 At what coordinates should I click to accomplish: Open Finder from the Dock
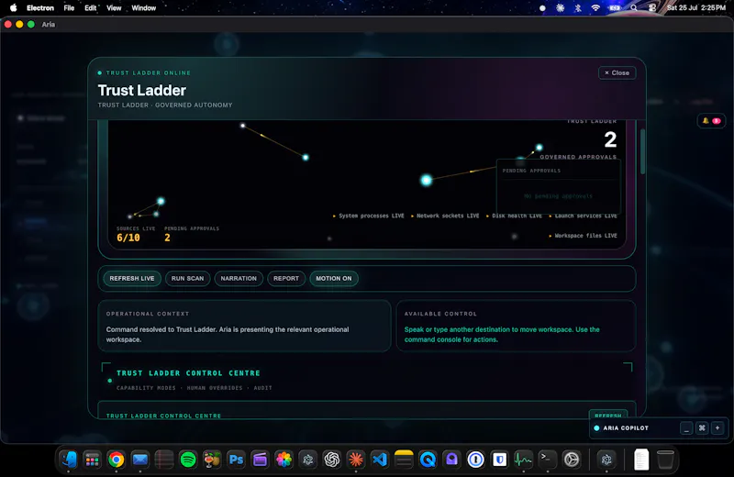[68, 460]
